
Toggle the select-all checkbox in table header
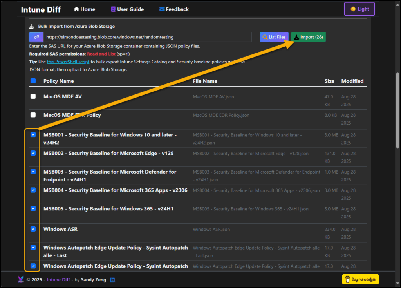(x=33, y=81)
